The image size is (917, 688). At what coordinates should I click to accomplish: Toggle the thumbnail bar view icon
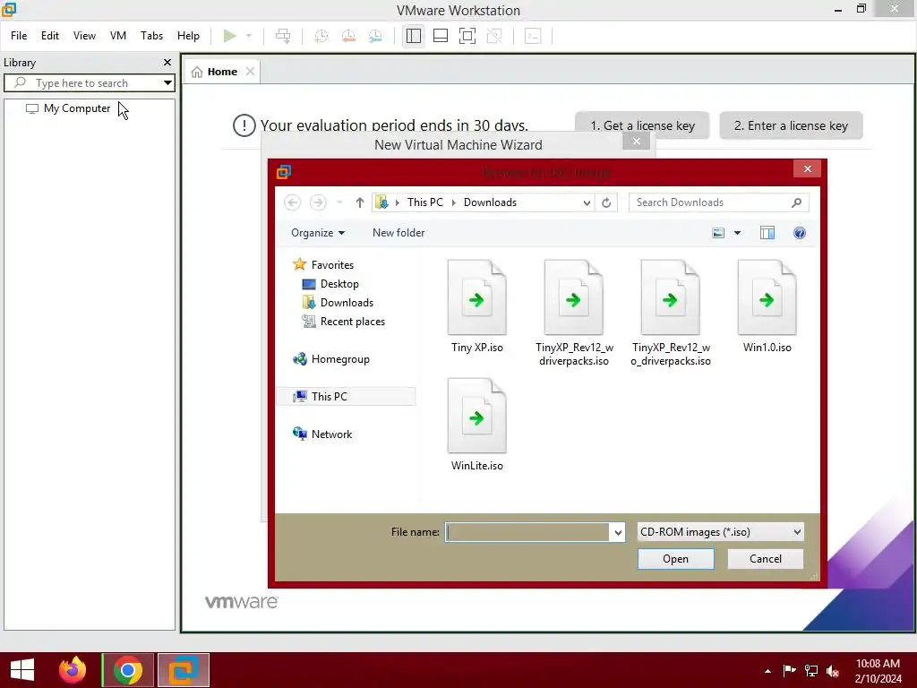pyautogui.click(x=441, y=36)
